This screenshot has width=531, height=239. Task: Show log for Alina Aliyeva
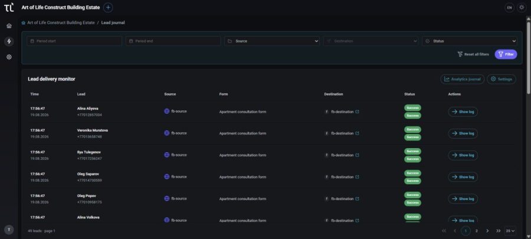tap(463, 112)
